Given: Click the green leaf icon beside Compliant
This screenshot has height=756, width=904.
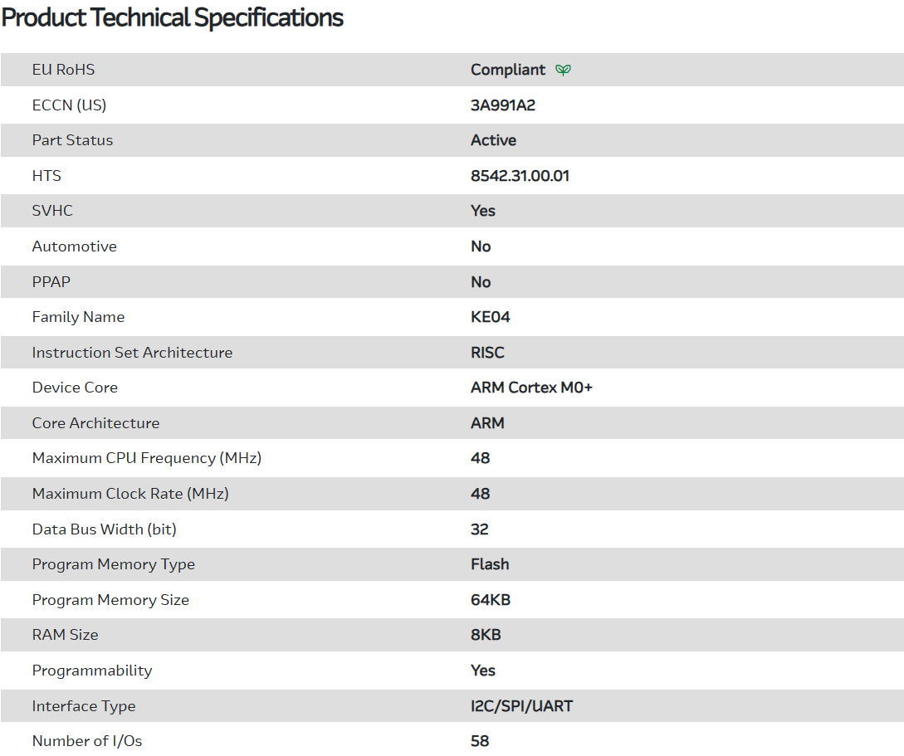Looking at the screenshot, I should [563, 70].
